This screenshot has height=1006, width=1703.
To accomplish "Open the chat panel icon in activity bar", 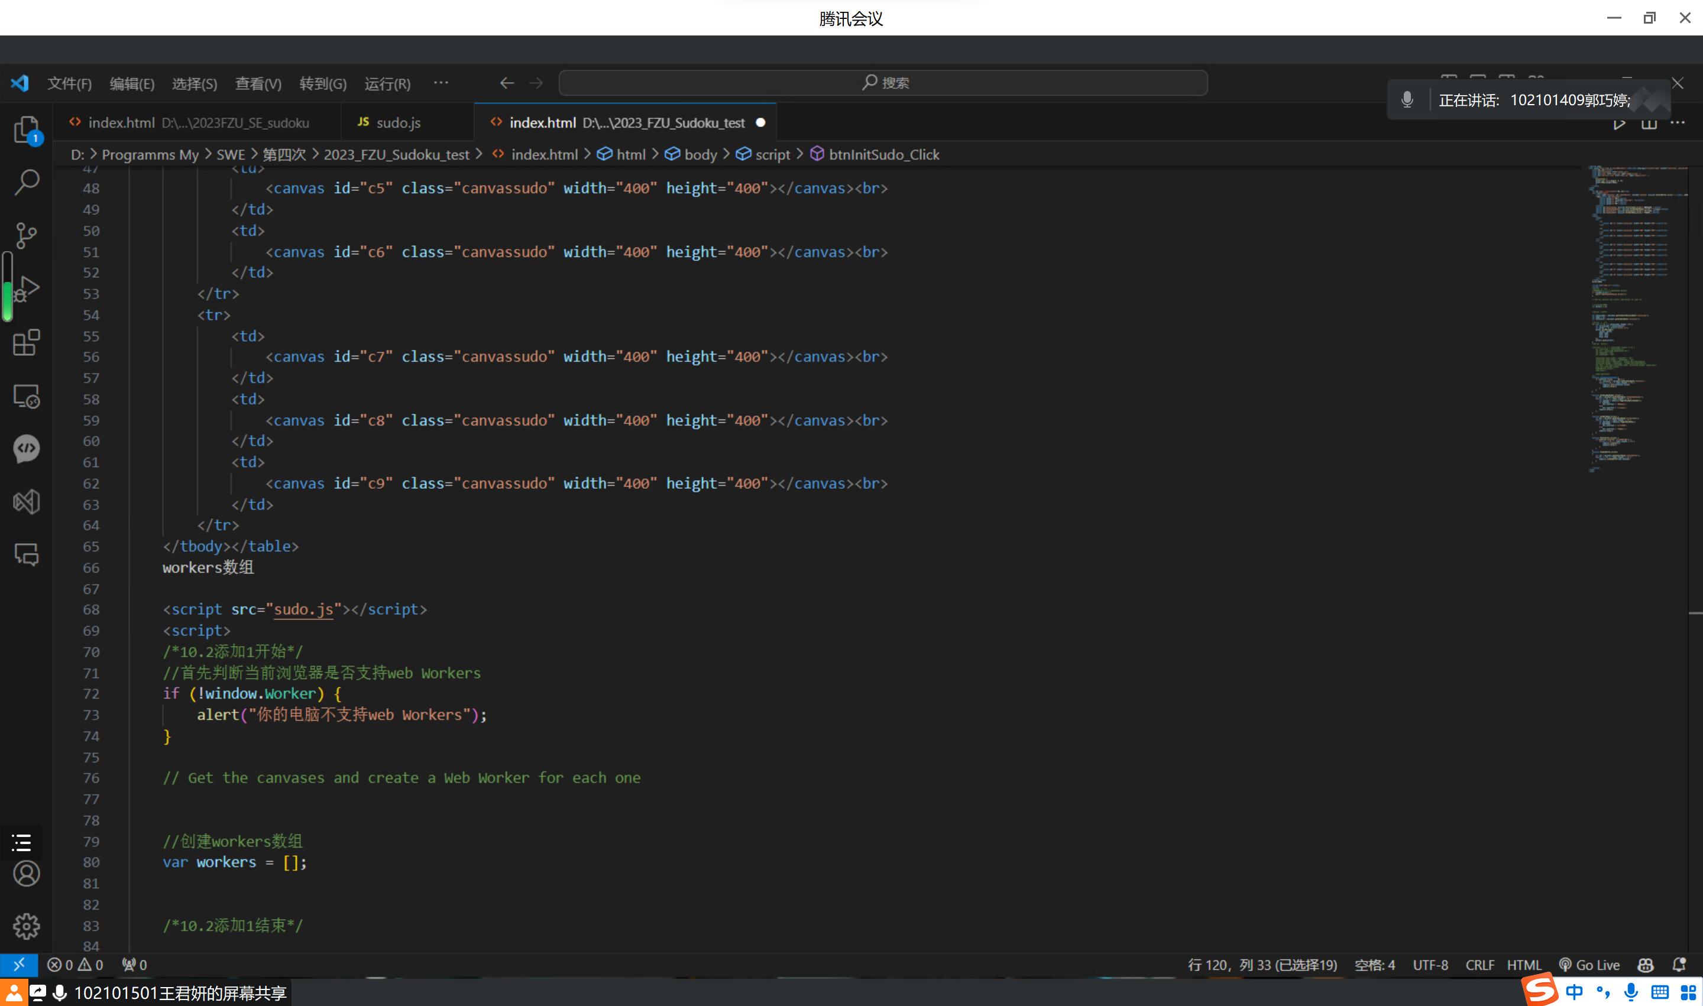I will pos(27,554).
